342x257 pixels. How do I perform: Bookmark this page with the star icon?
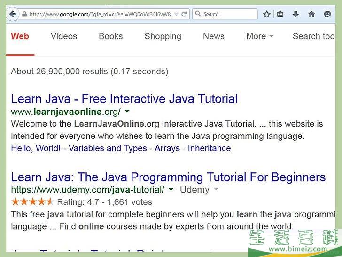266,14
